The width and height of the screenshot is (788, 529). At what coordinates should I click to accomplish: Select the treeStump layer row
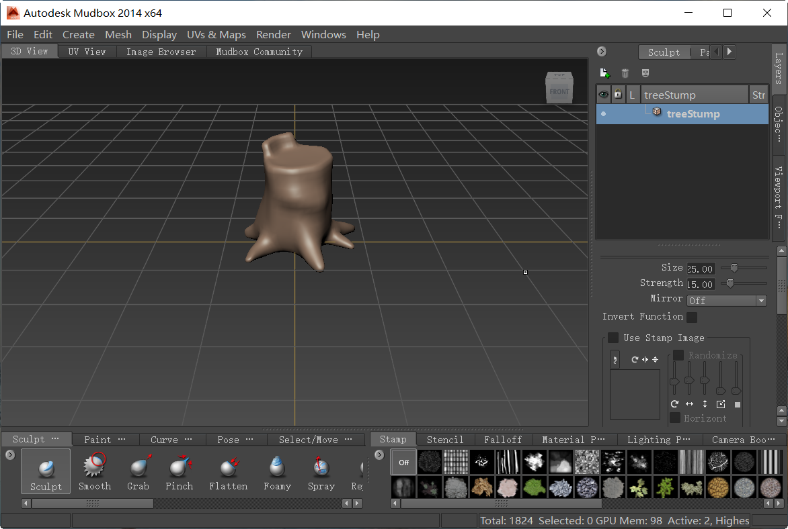click(682, 114)
